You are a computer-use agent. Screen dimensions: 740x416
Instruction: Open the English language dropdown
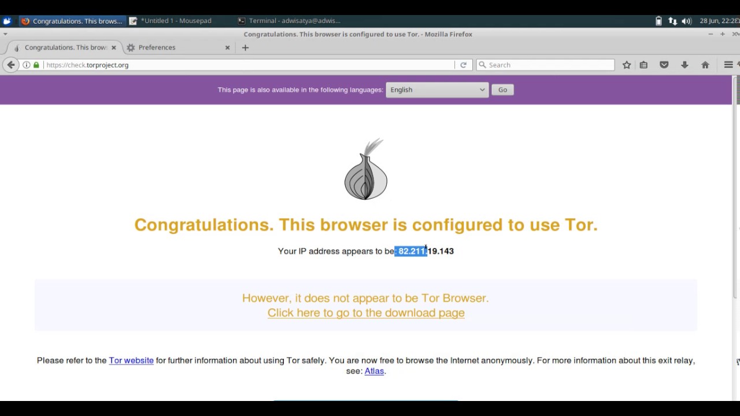click(x=437, y=90)
